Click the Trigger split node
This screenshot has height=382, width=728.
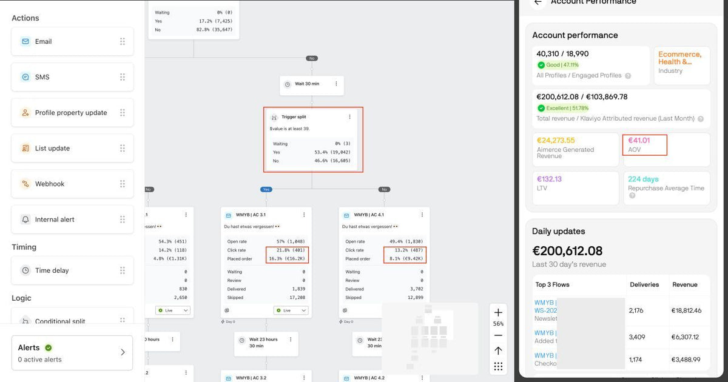point(312,139)
